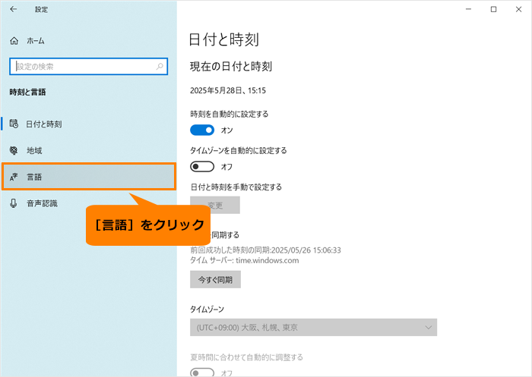Click the chevron arrow of the time zone combo box
532x377 pixels.
click(x=429, y=327)
